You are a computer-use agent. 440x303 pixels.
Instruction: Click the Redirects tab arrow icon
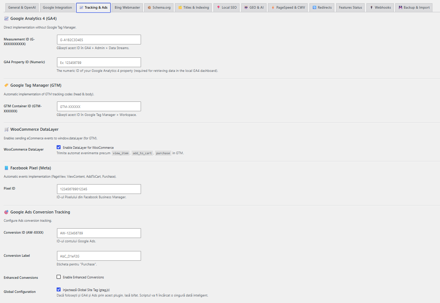[x=314, y=8]
